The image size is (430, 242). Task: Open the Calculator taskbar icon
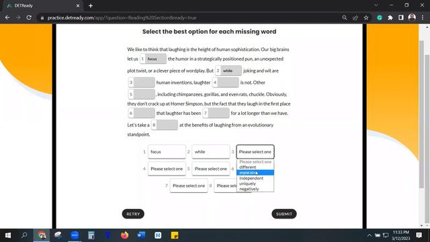tap(91, 235)
